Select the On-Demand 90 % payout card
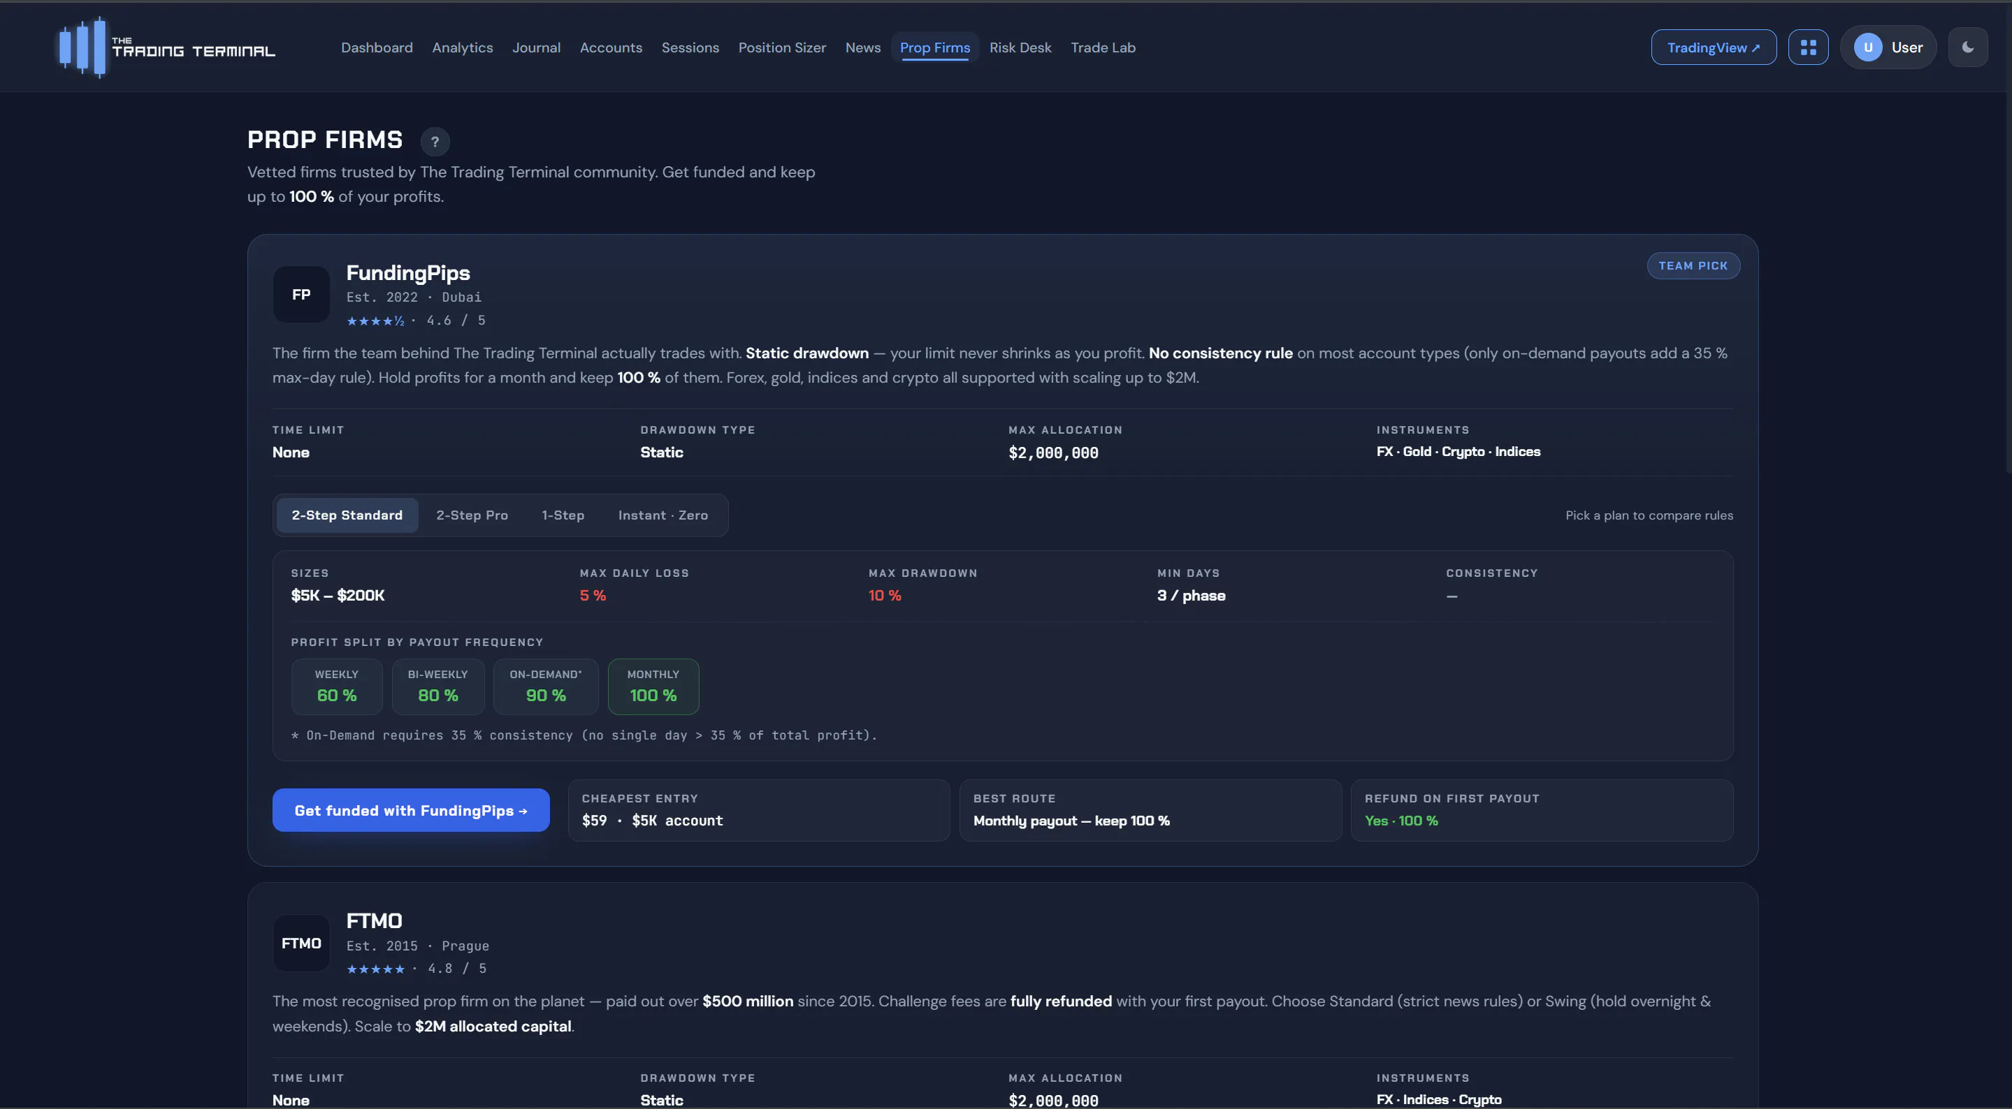Screen dimensions: 2012x1109 coord(546,686)
